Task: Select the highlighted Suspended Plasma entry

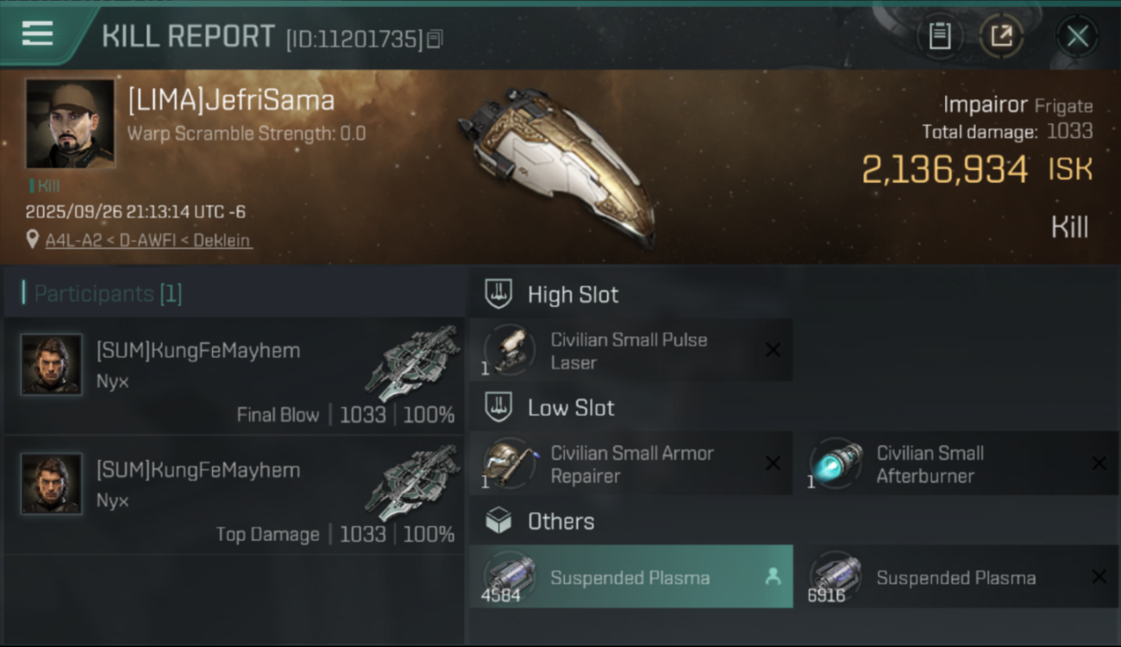Action: pos(630,577)
